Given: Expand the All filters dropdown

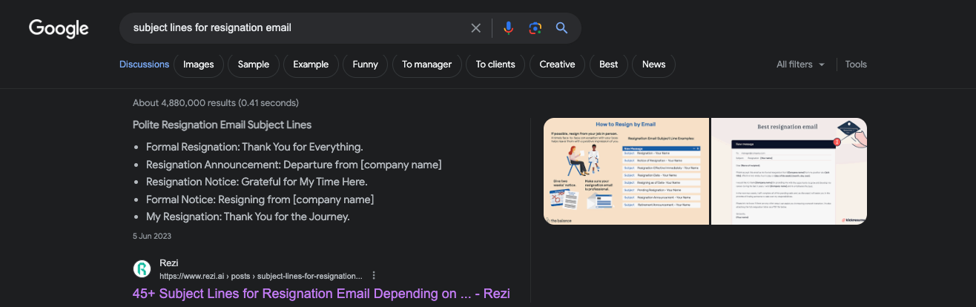Looking at the screenshot, I should click(800, 65).
